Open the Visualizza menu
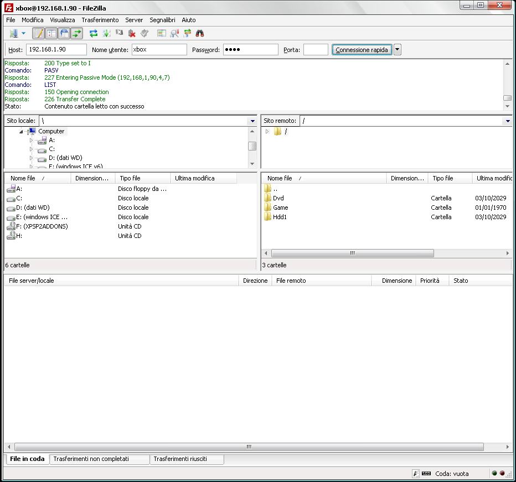 pyautogui.click(x=62, y=20)
